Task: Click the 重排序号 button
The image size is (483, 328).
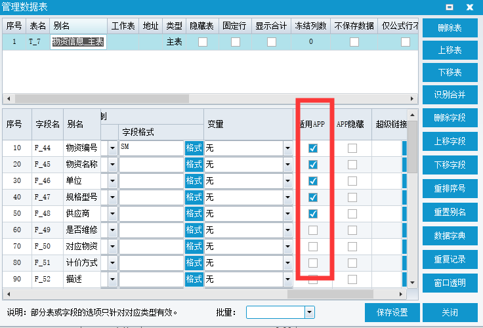Action: pos(450,188)
